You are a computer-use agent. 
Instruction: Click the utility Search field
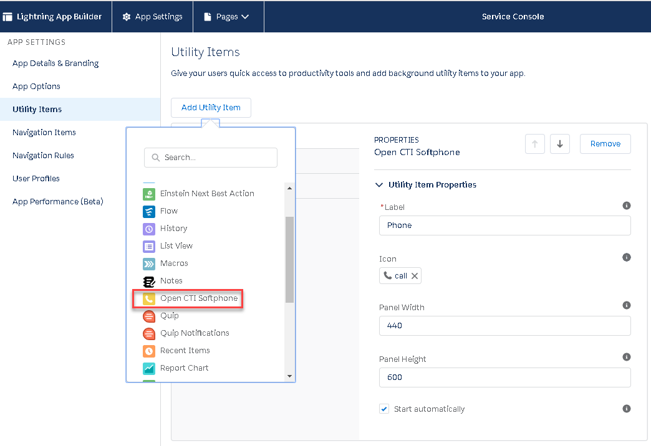point(212,158)
